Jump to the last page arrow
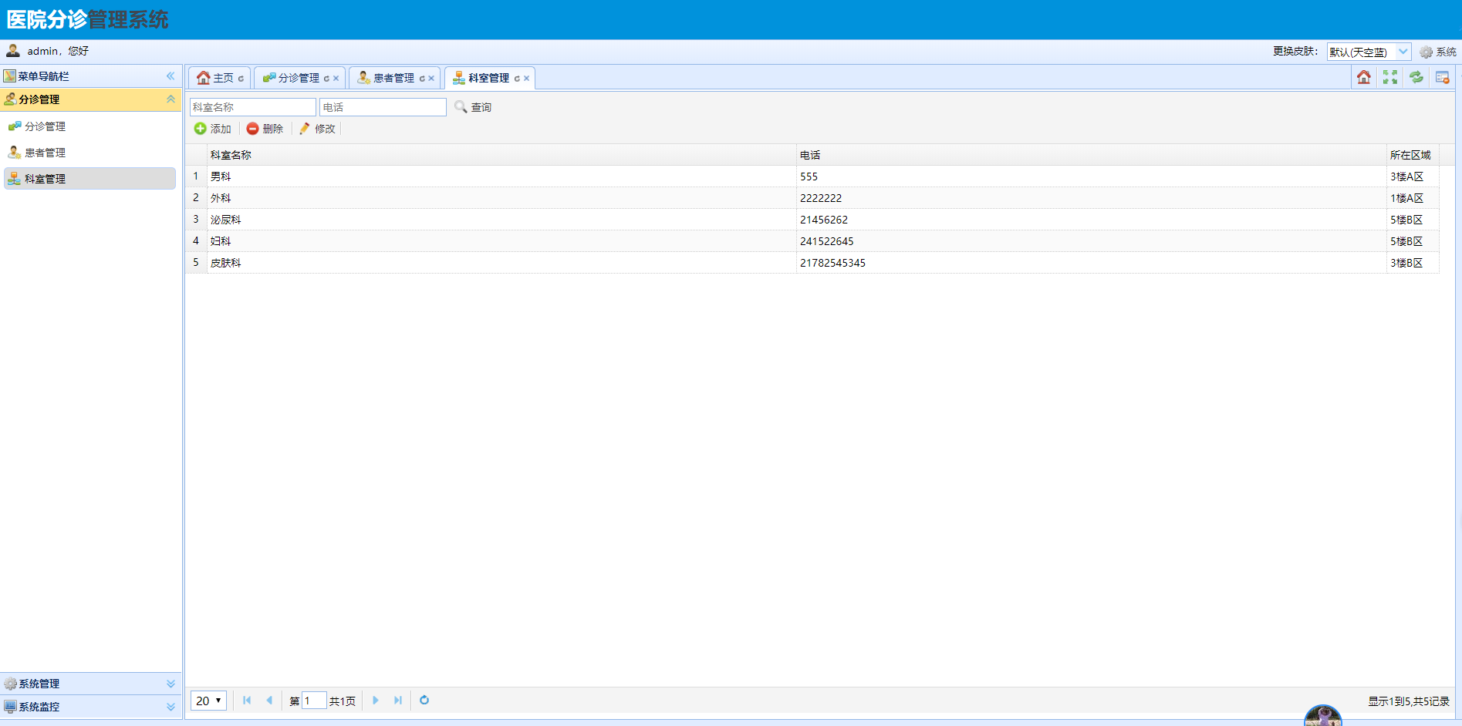The width and height of the screenshot is (1462, 726). (398, 700)
